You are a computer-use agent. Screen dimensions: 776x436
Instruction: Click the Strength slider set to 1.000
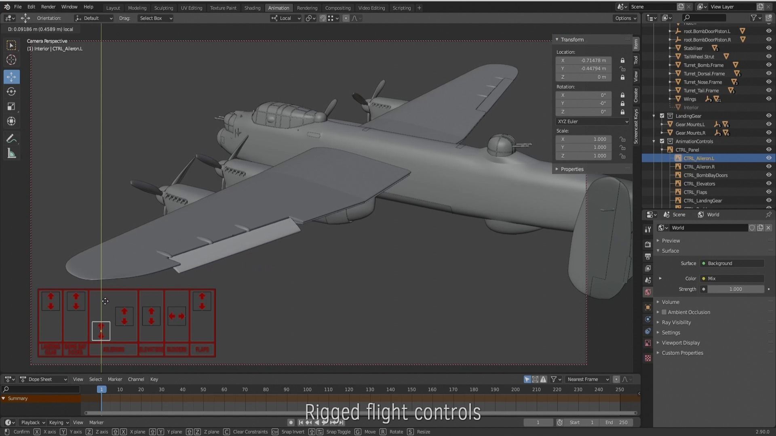[x=735, y=289]
